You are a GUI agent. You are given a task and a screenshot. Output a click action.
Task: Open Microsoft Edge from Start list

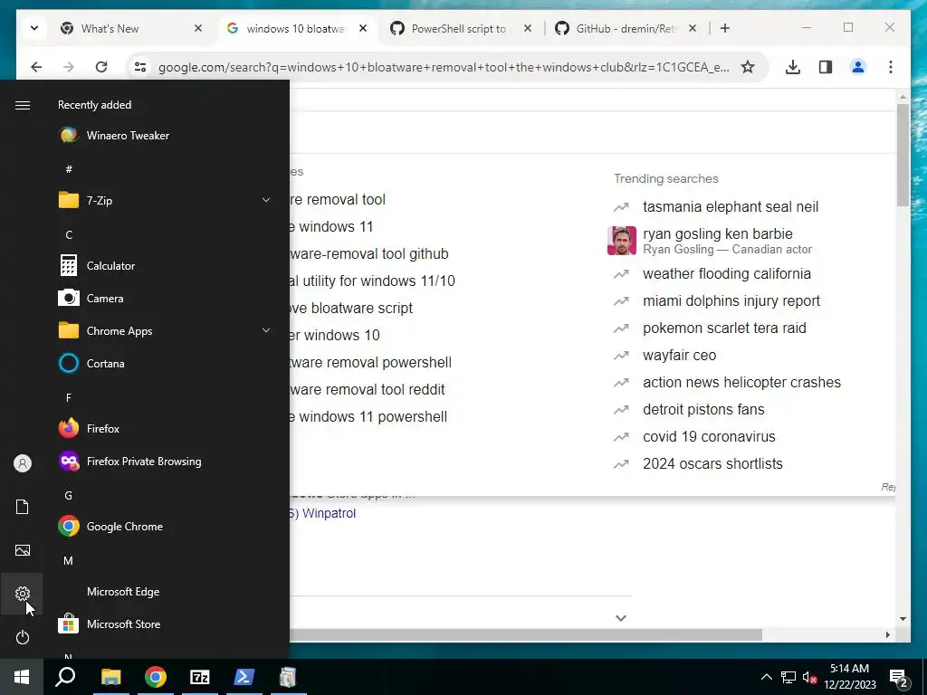point(167,592)
